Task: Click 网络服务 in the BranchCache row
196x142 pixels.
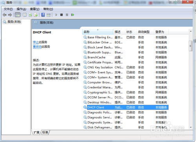Action: pyautogui.click(x=161, y=57)
